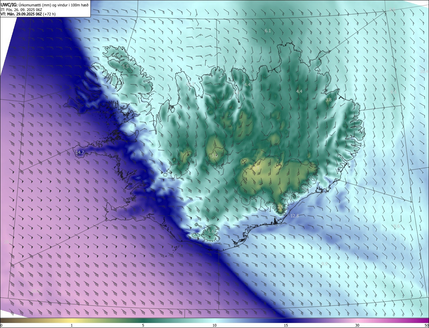Pick the pink color above the 30 tick
Screen dimensions: 429x328
(357, 320)
